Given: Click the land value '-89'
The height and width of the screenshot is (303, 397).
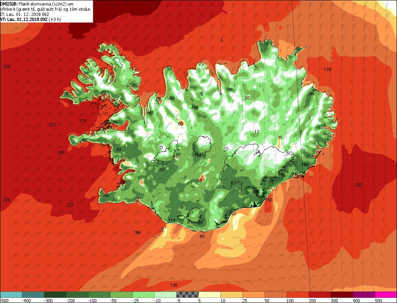Looking at the screenshot, I should point(118,150).
